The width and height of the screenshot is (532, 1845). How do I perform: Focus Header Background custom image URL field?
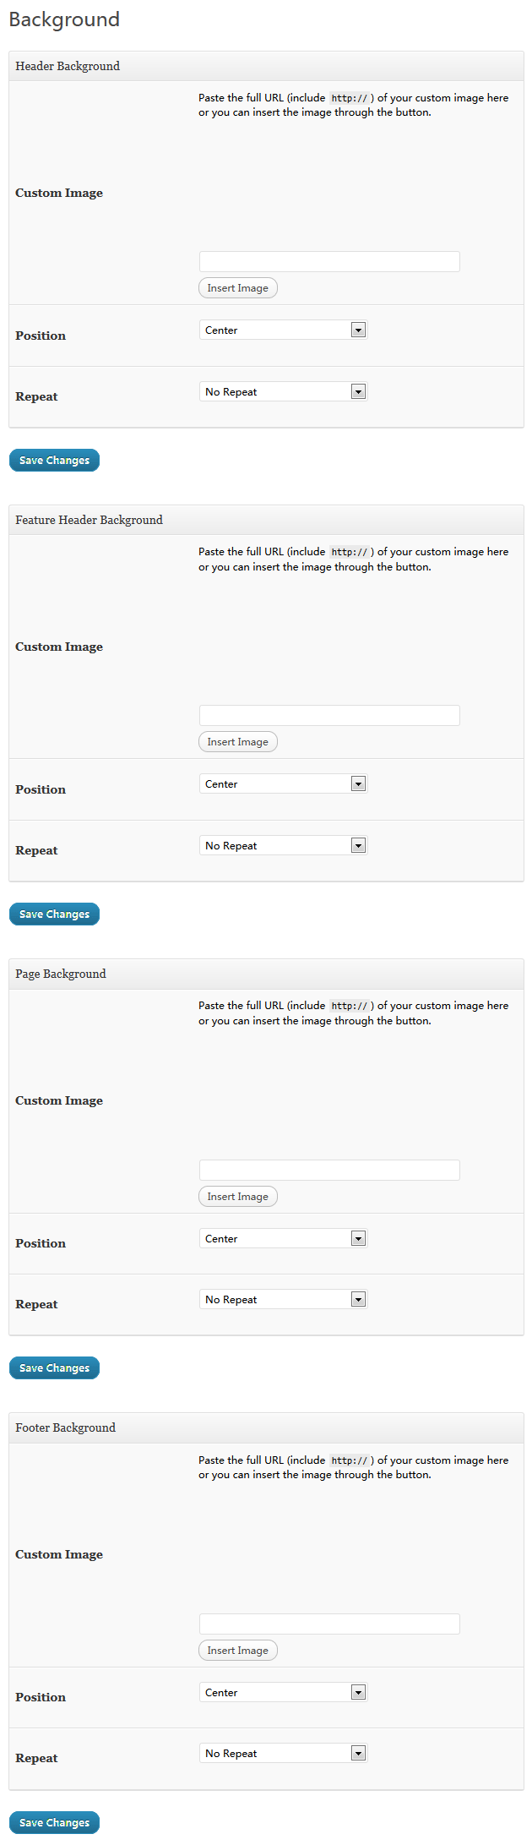pyautogui.click(x=329, y=262)
